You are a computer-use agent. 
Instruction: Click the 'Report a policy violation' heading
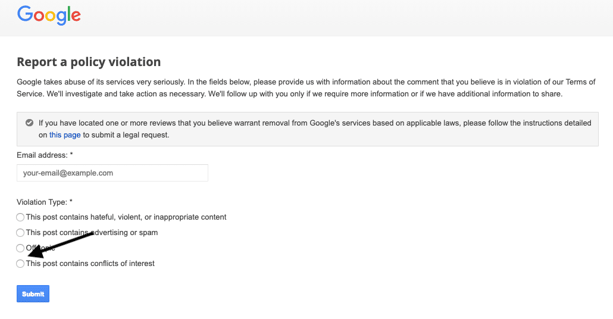[x=89, y=62]
